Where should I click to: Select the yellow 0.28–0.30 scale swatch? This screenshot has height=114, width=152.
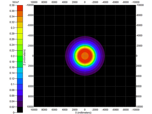click(x=20, y=31)
